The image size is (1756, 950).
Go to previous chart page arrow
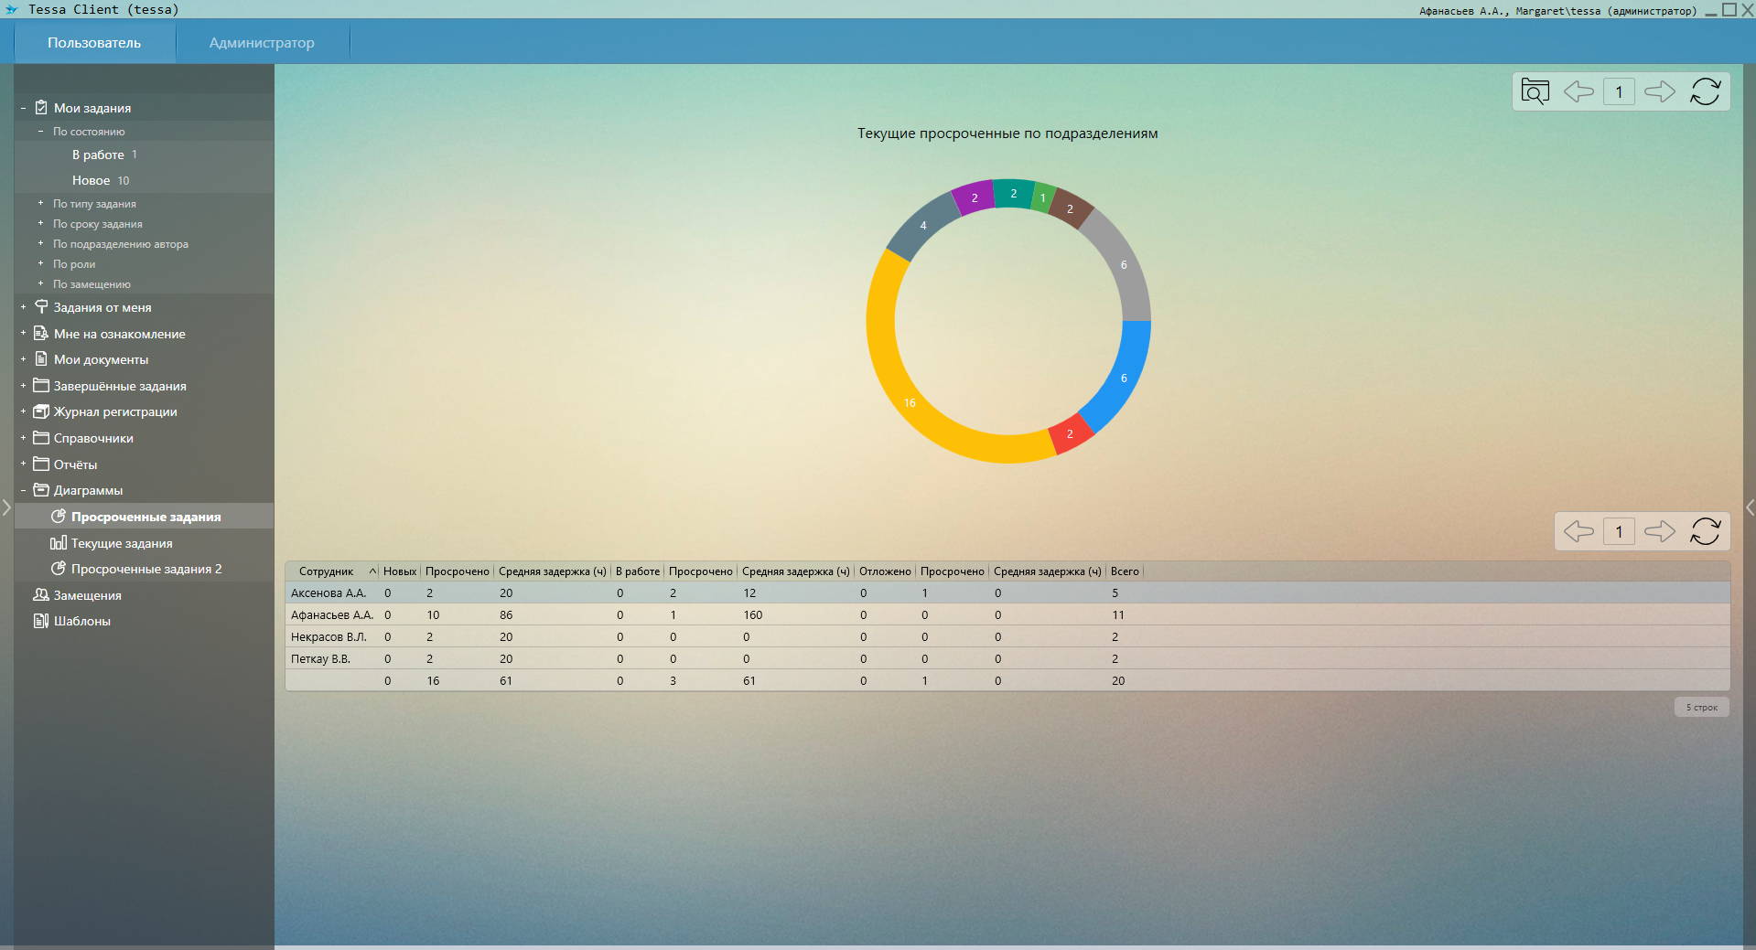pyautogui.click(x=1578, y=91)
